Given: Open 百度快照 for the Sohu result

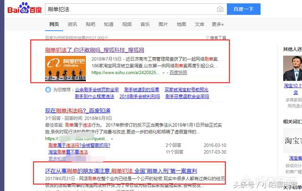Looking at the screenshot, I should pos(178,73).
